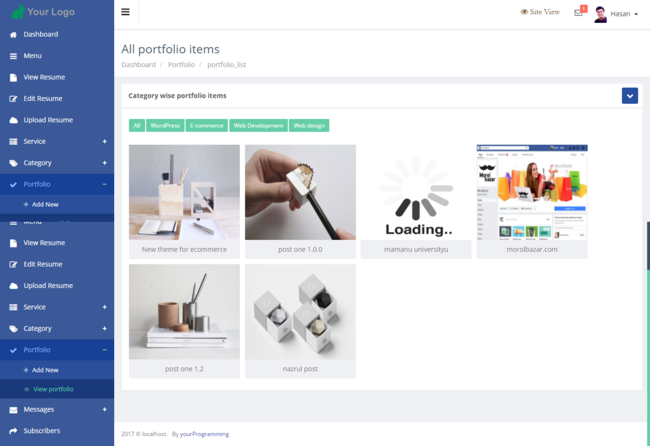Click the eye icon beside Site View
Image resolution: width=650 pixels, height=446 pixels.
coord(524,12)
